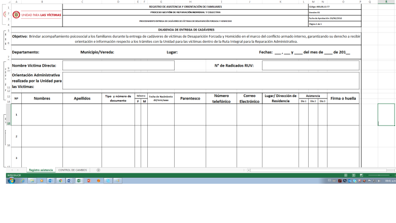Open Google Chrome from the taskbar
This screenshot has width=396, height=223.
point(60,180)
